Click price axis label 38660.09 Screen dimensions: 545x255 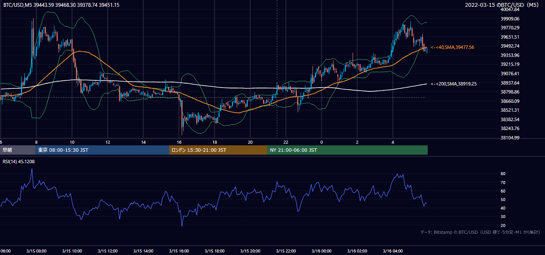[x=510, y=101]
